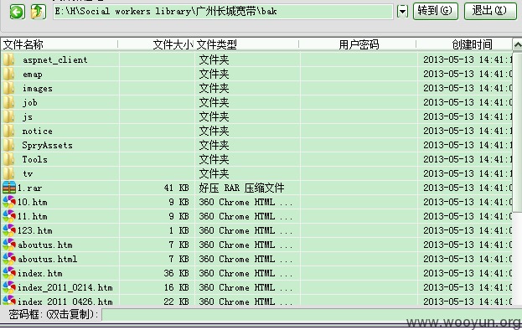Select the js folder name
The image size is (522, 330).
tap(28, 117)
